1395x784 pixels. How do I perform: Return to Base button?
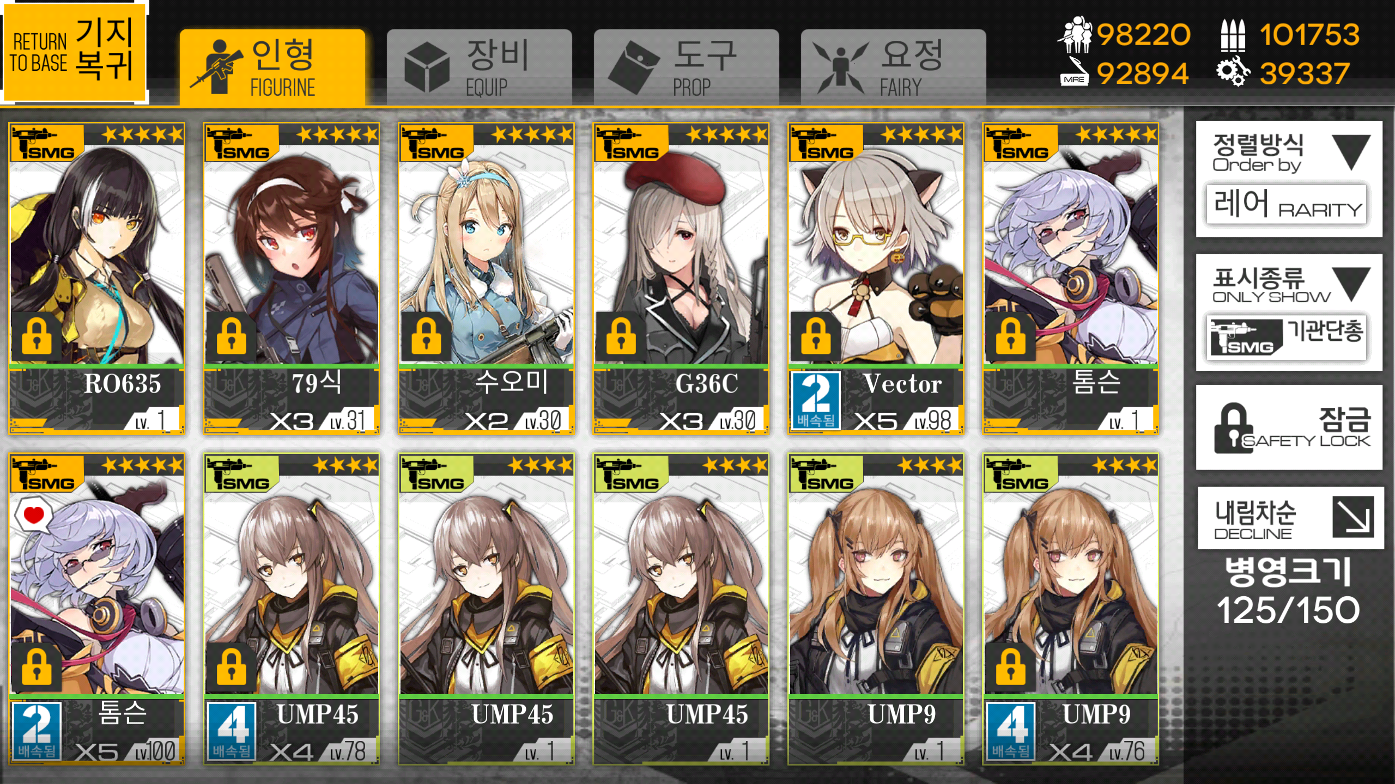[74, 51]
